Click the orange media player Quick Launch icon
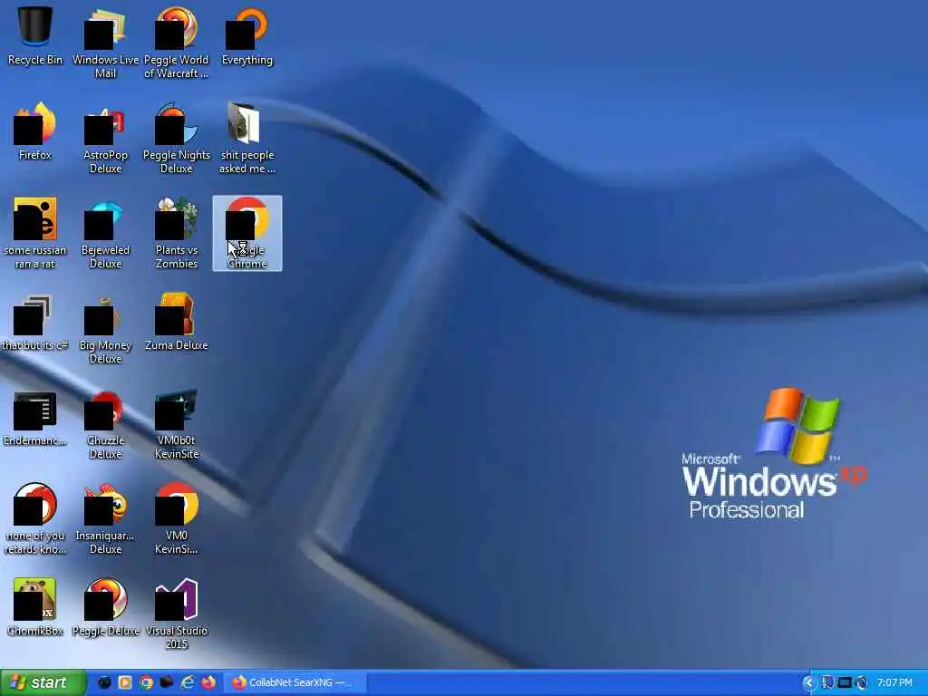 pyautogui.click(x=125, y=682)
